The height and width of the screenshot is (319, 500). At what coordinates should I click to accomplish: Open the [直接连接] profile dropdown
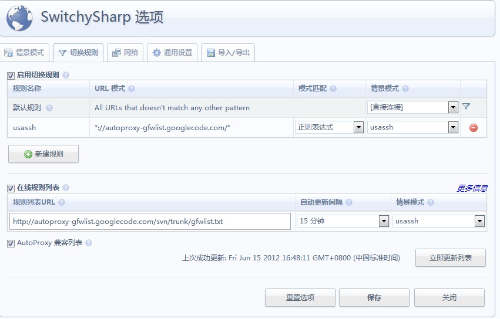click(413, 107)
